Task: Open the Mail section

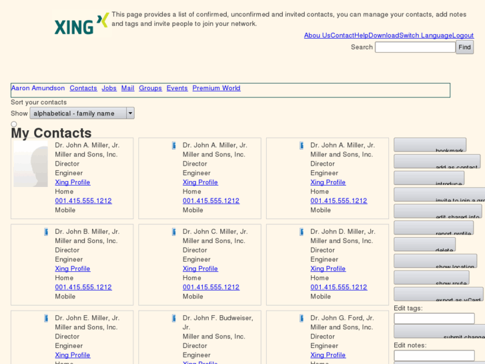Action: pyautogui.click(x=127, y=88)
